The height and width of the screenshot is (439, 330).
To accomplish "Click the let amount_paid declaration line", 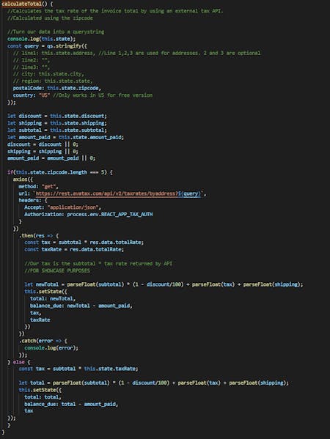I will point(65,137).
